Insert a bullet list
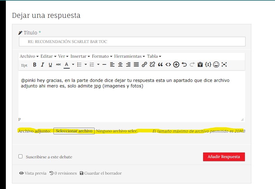Screen dimensions: 275x189 80,65
